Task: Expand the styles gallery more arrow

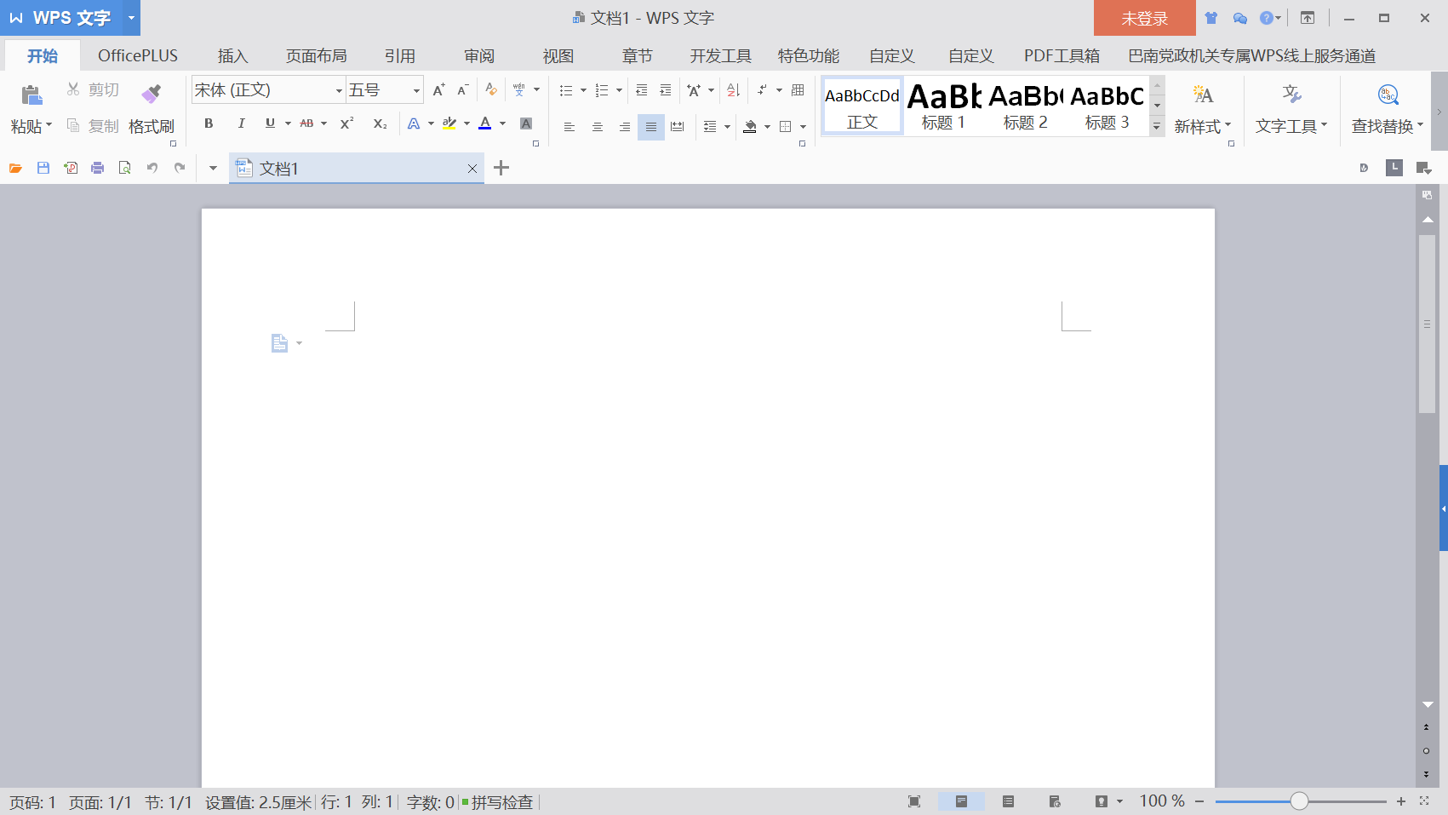Action: coord(1157,127)
